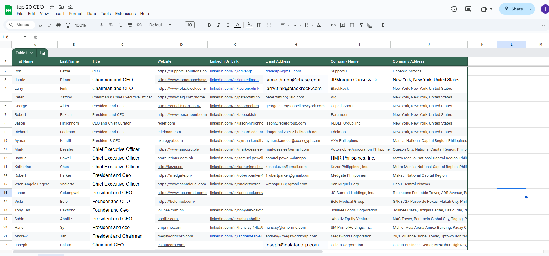Decrease decimal places icon
The image size is (549, 256).
[120, 25]
